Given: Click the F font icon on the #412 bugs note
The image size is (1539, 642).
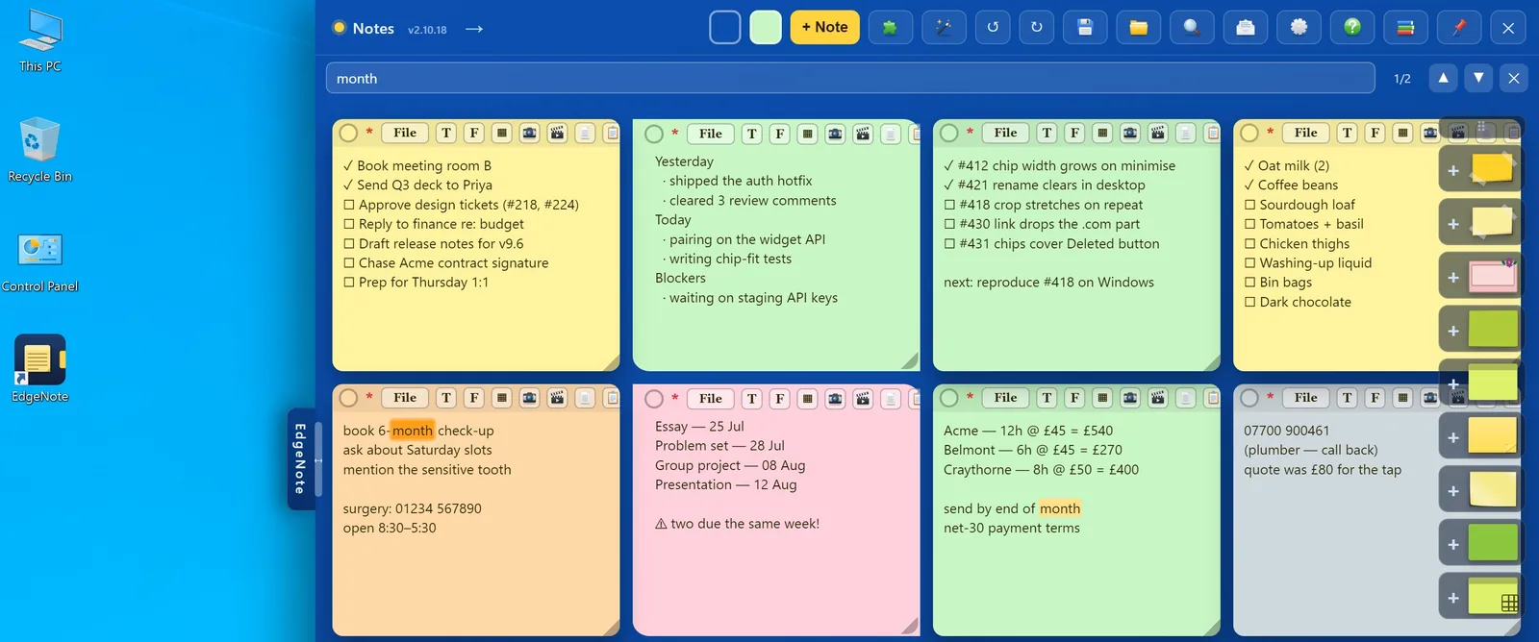Looking at the screenshot, I should pyautogui.click(x=1074, y=133).
